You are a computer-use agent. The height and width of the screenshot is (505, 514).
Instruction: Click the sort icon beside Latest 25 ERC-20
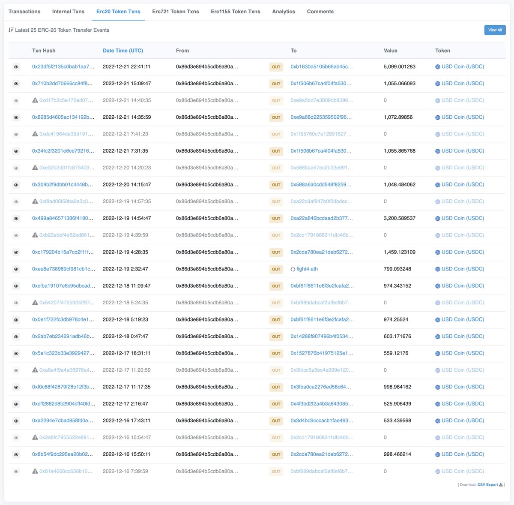pyautogui.click(x=11, y=30)
